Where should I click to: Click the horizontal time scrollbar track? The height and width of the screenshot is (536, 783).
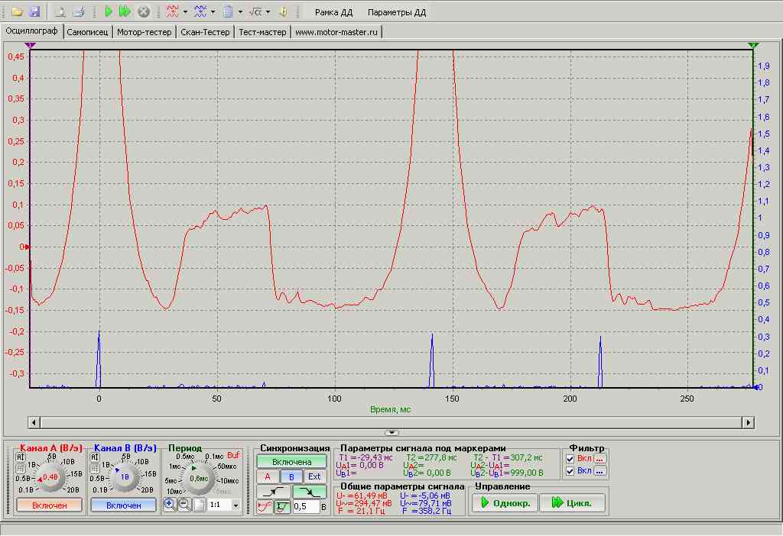pos(391,422)
